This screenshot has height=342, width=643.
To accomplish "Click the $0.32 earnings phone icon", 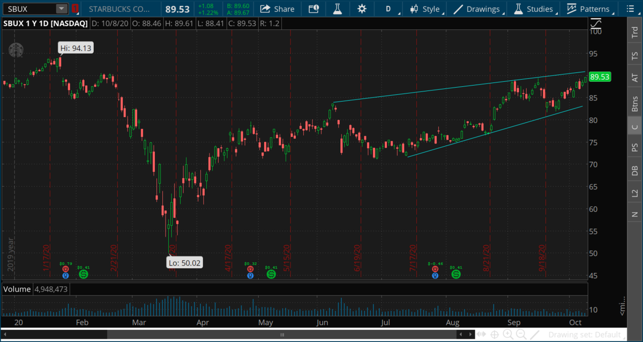I will (x=250, y=269).
